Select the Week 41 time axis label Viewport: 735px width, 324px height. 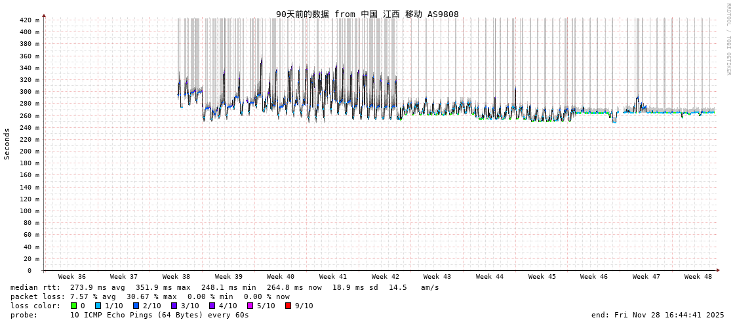click(333, 277)
